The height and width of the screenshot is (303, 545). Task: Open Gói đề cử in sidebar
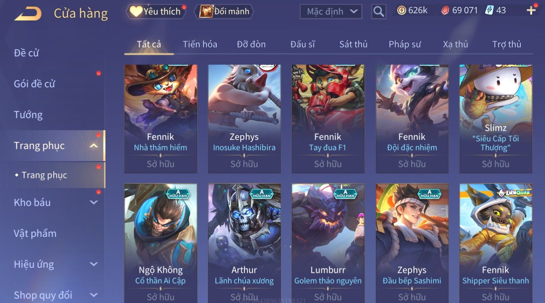click(x=34, y=84)
